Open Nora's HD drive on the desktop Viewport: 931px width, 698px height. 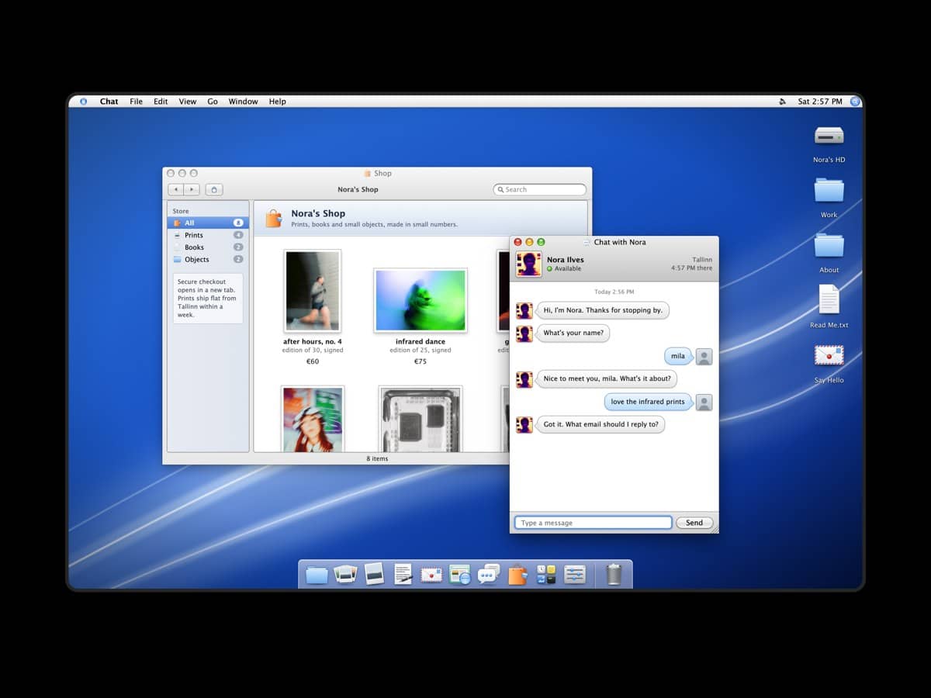(x=829, y=136)
